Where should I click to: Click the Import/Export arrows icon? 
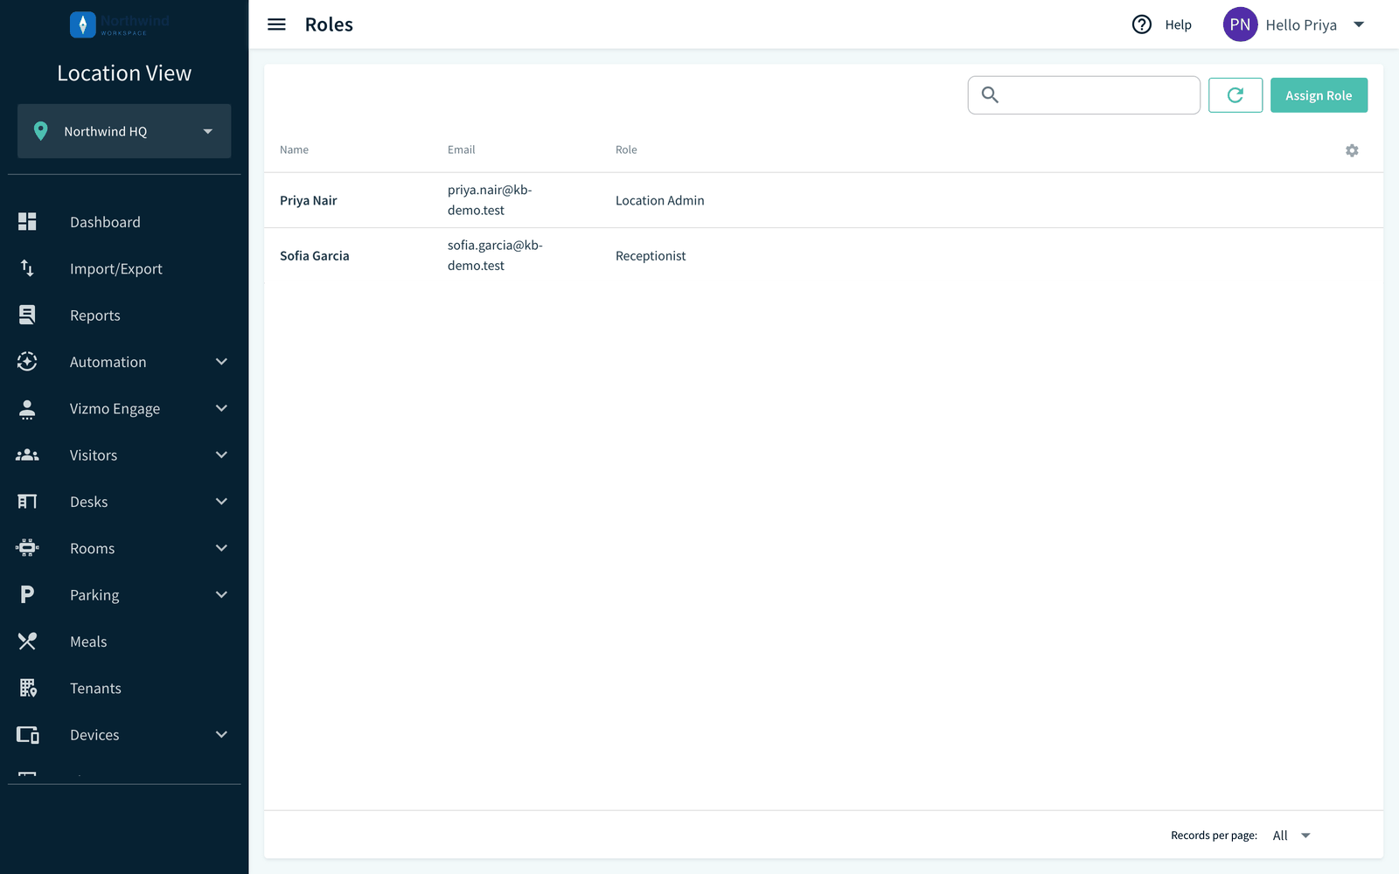27,268
